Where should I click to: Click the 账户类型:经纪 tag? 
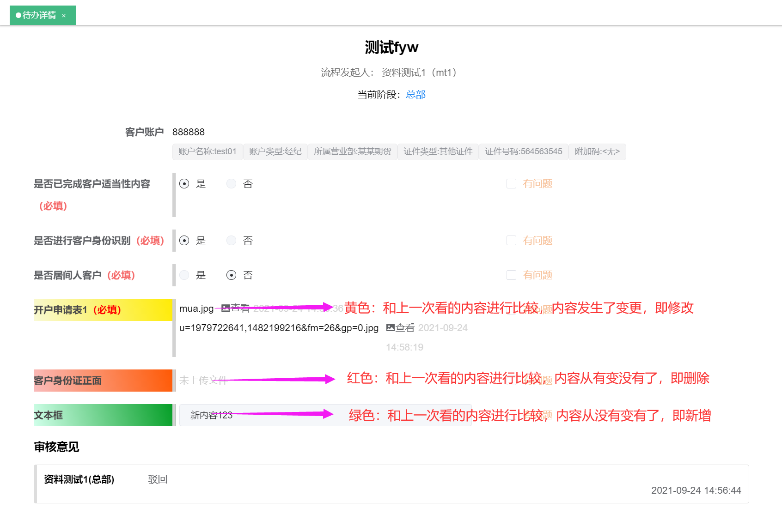pyautogui.click(x=275, y=151)
